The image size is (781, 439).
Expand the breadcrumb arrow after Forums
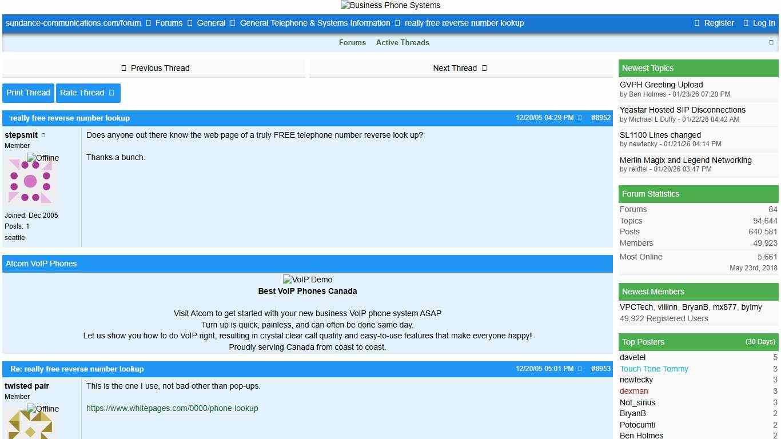coord(189,23)
